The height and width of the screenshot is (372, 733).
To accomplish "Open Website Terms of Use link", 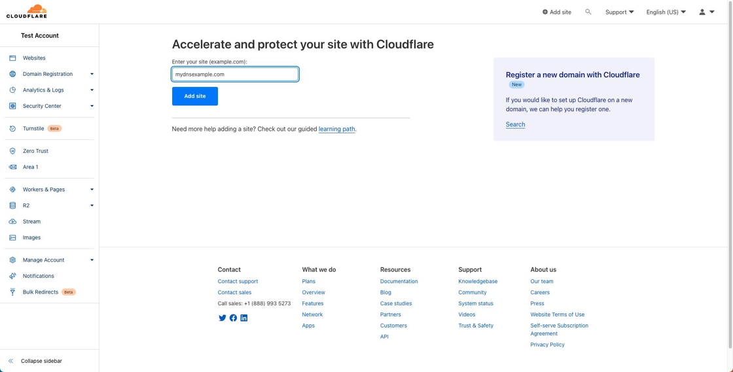I will point(557,314).
